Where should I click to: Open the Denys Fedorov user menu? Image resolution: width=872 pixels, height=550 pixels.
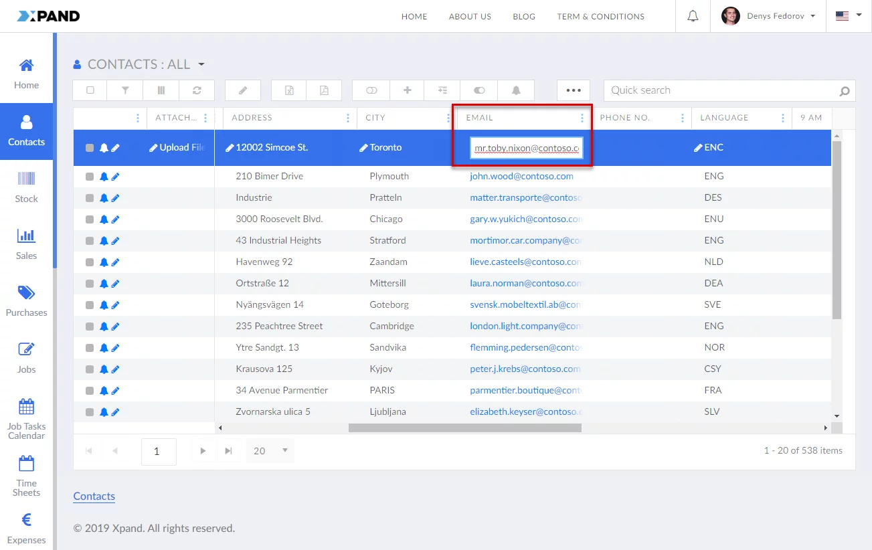(769, 16)
